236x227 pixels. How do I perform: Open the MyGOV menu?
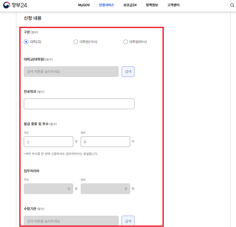(84, 5)
